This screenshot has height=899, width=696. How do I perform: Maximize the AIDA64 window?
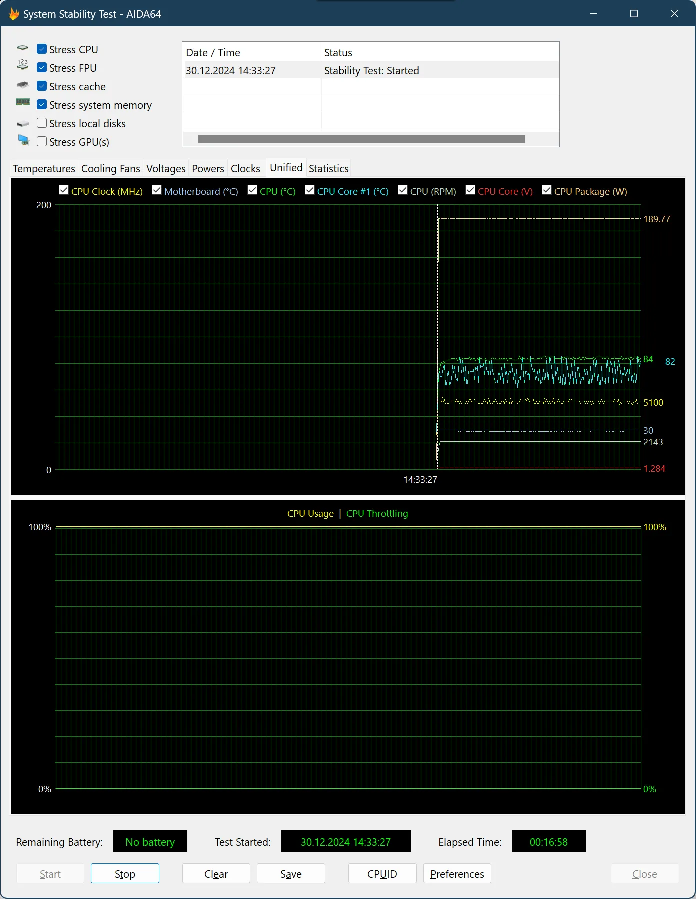(634, 14)
